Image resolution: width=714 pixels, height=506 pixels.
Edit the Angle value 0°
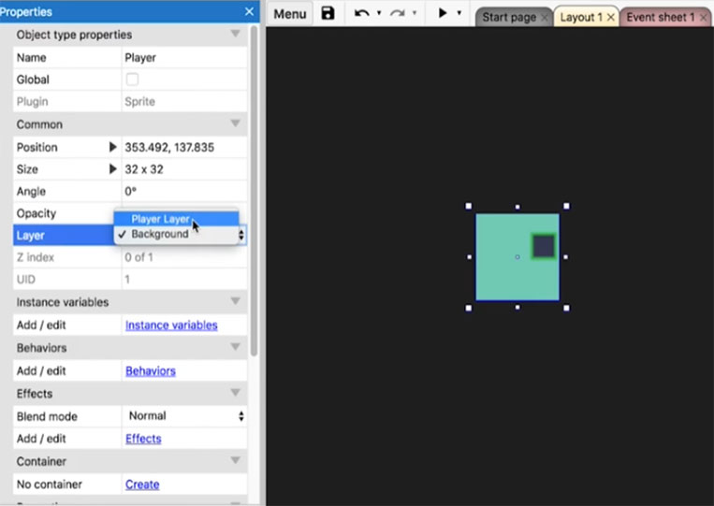(184, 191)
